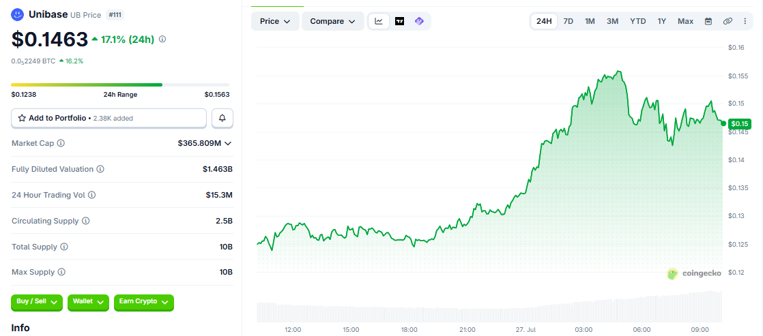Viewport: 763px width, 336px height.
Task: Open the Earn Crypto dropdown
Action: coord(143,302)
